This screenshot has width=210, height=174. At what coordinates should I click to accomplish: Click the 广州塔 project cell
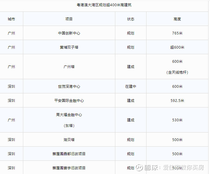point(69,67)
